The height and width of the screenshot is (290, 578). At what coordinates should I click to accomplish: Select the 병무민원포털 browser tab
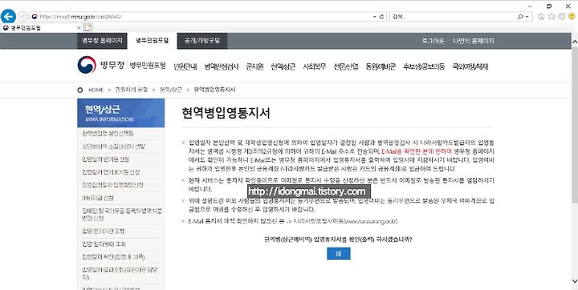click(x=41, y=27)
